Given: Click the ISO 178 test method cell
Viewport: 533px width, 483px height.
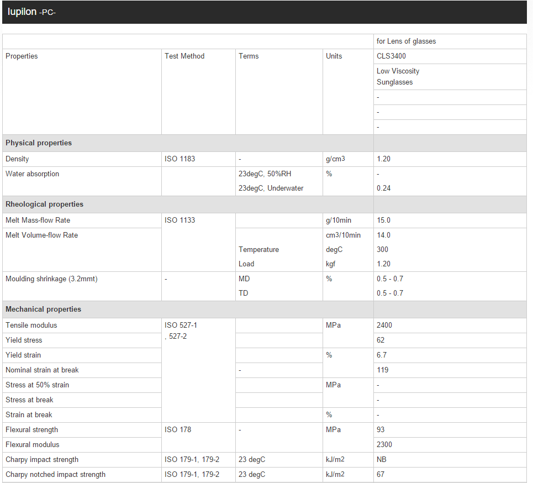Looking at the screenshot, I should click(x=198, y=438).
